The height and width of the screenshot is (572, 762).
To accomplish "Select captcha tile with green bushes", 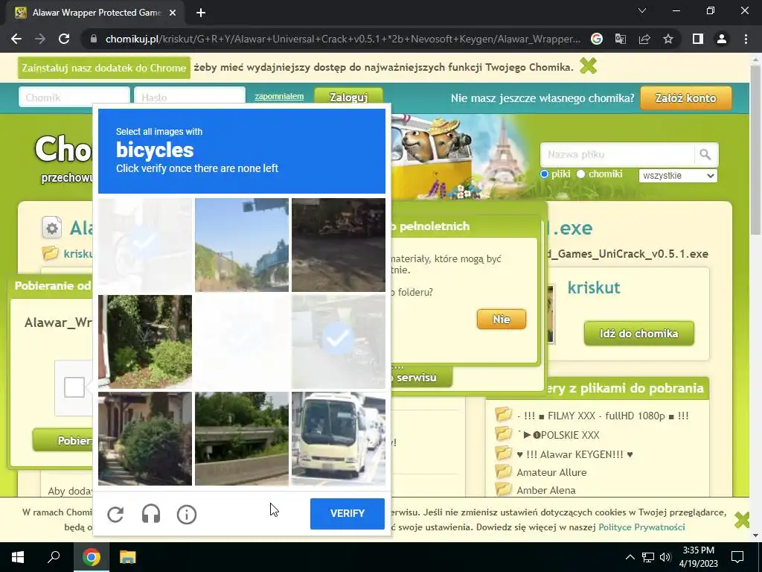I will pyautogui.click(x=145, y=341).
